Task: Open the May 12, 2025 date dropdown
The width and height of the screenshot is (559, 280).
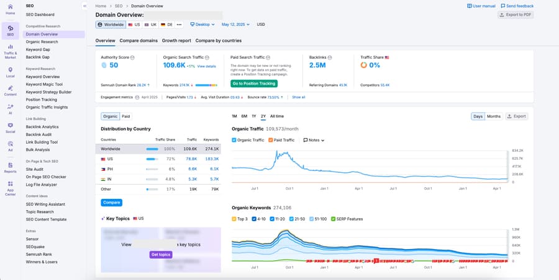Action: click(x=235, y=25)
